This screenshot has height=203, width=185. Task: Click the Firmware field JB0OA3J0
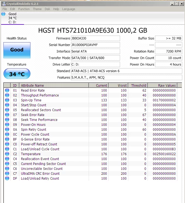click(x=96, y=38)
